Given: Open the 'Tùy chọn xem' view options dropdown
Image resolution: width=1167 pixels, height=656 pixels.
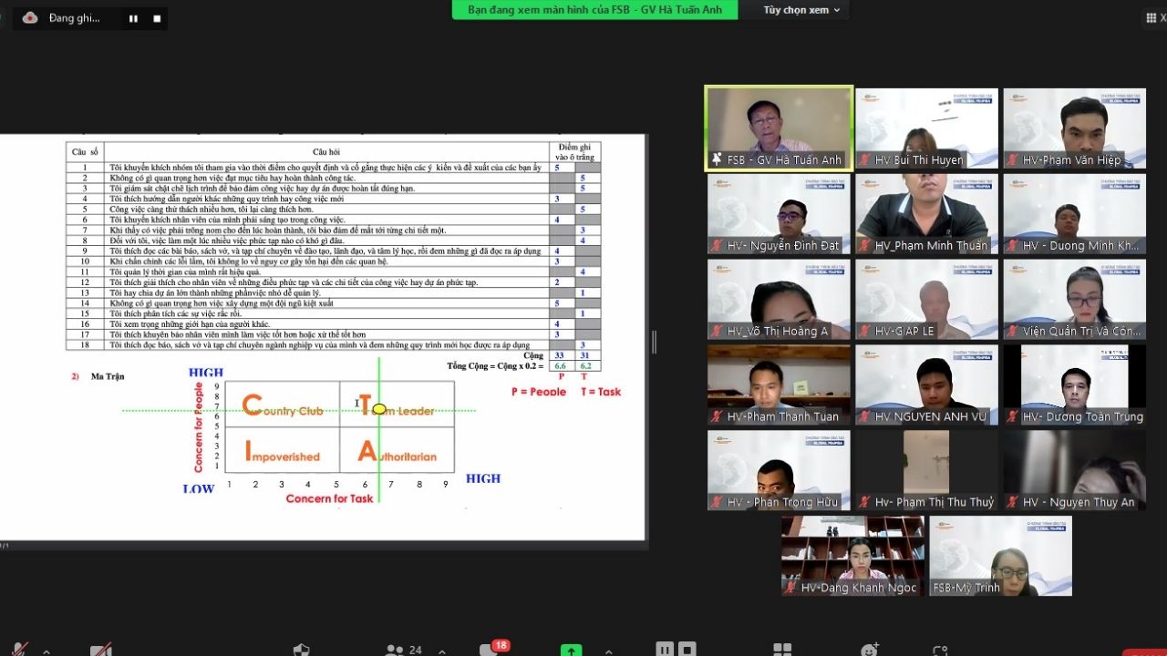Looking at the screenshot, I should pos(801,10).
